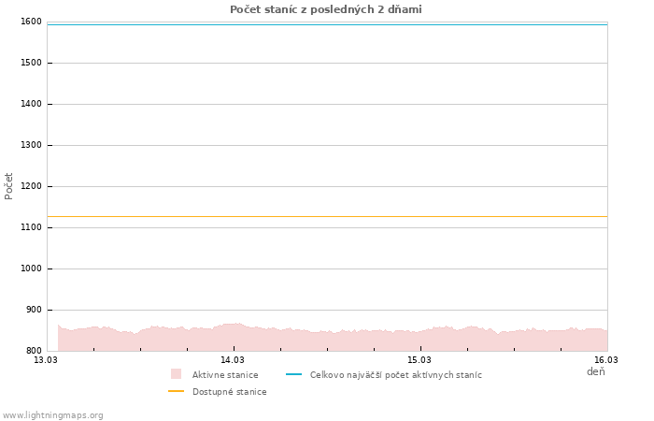The height and width of the screenshot is (421, 654).
Task: Click the 900 y-axis tick label
Action: tap(34, 310)
